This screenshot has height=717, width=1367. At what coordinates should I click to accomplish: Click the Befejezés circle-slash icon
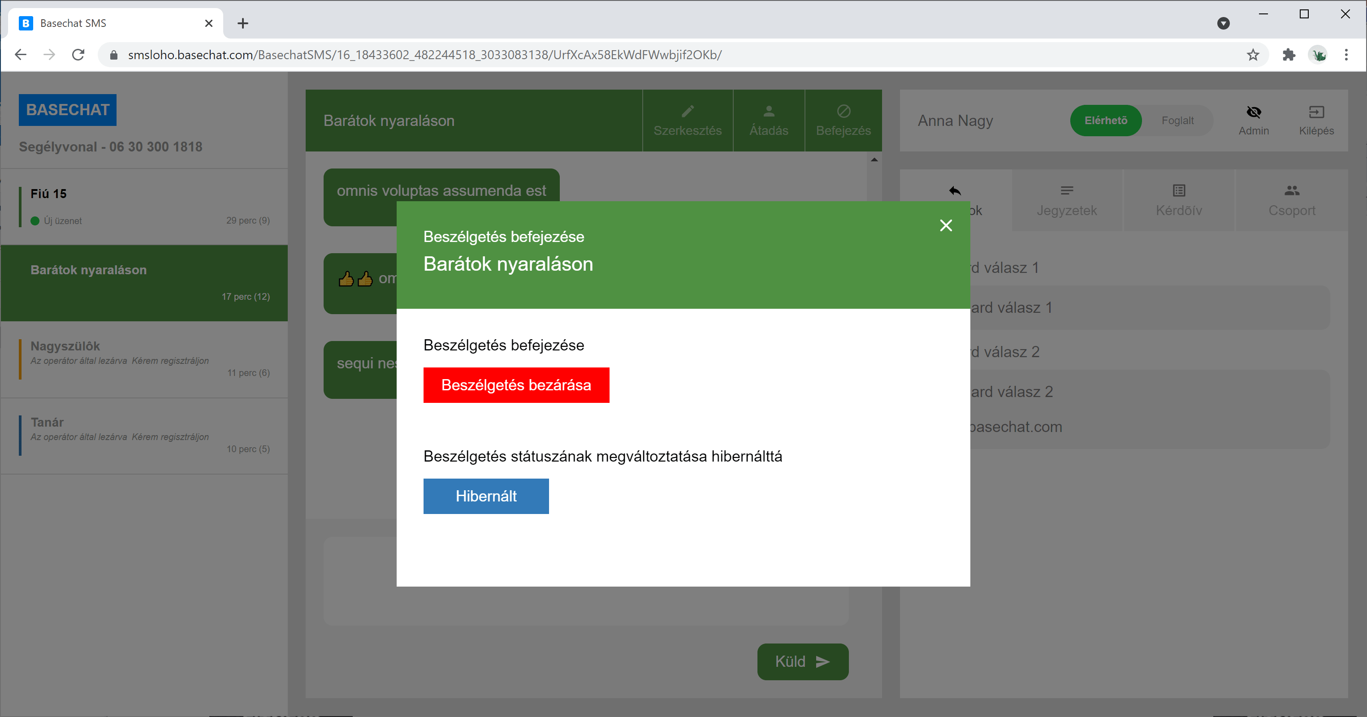point(843,111)
